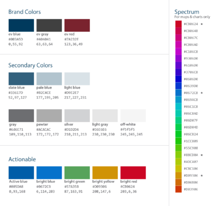
Task: Choose the ev red brand swatch
Action: pos(77,25)
